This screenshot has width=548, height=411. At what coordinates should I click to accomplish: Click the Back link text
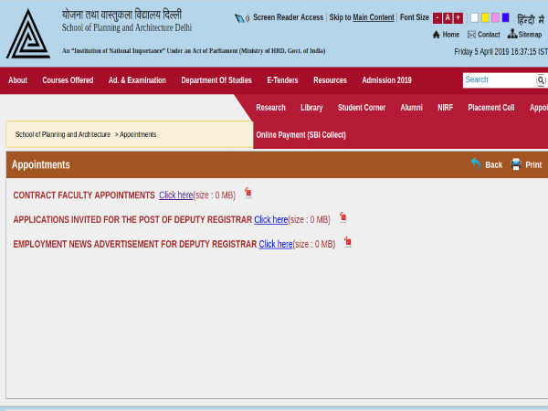[x=493, y=165]
